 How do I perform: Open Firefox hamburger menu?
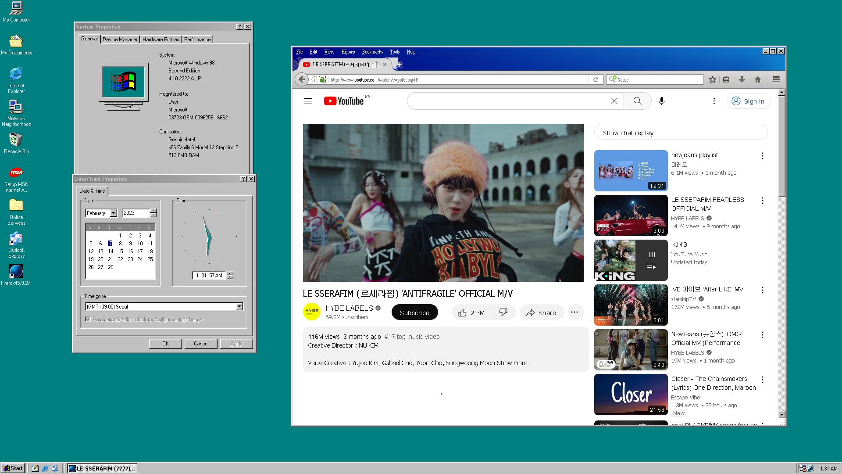click(x=776, y=79)
